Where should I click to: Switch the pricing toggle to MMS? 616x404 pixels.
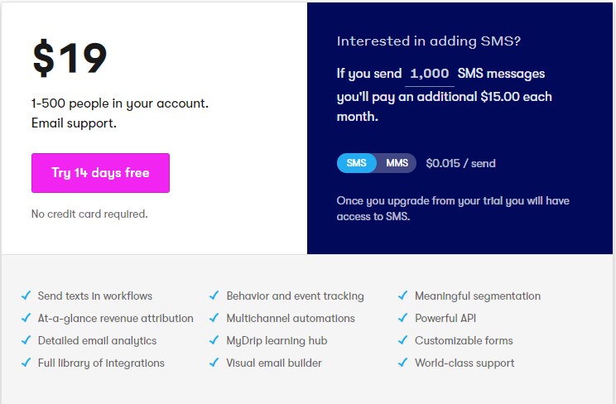click(x=397, y=163)
